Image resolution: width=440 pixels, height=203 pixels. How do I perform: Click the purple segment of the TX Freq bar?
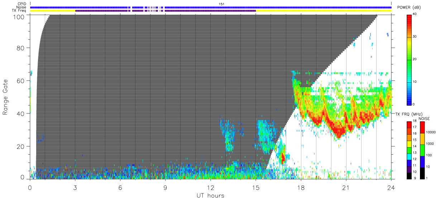point(166,11)
